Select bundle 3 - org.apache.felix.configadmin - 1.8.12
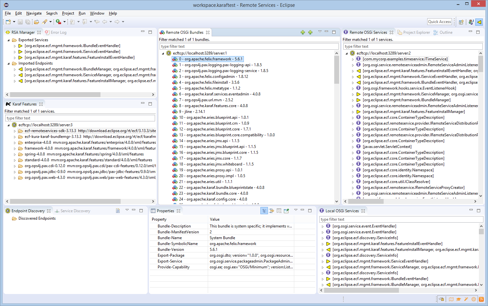 coord(210,77)
